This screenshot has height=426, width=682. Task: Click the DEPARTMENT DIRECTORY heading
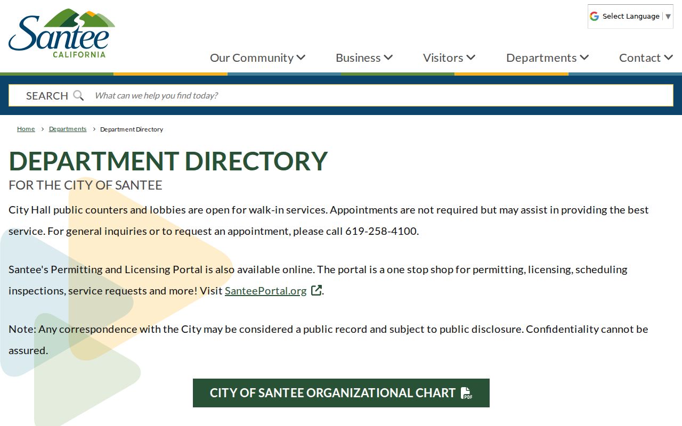(168, 161)
